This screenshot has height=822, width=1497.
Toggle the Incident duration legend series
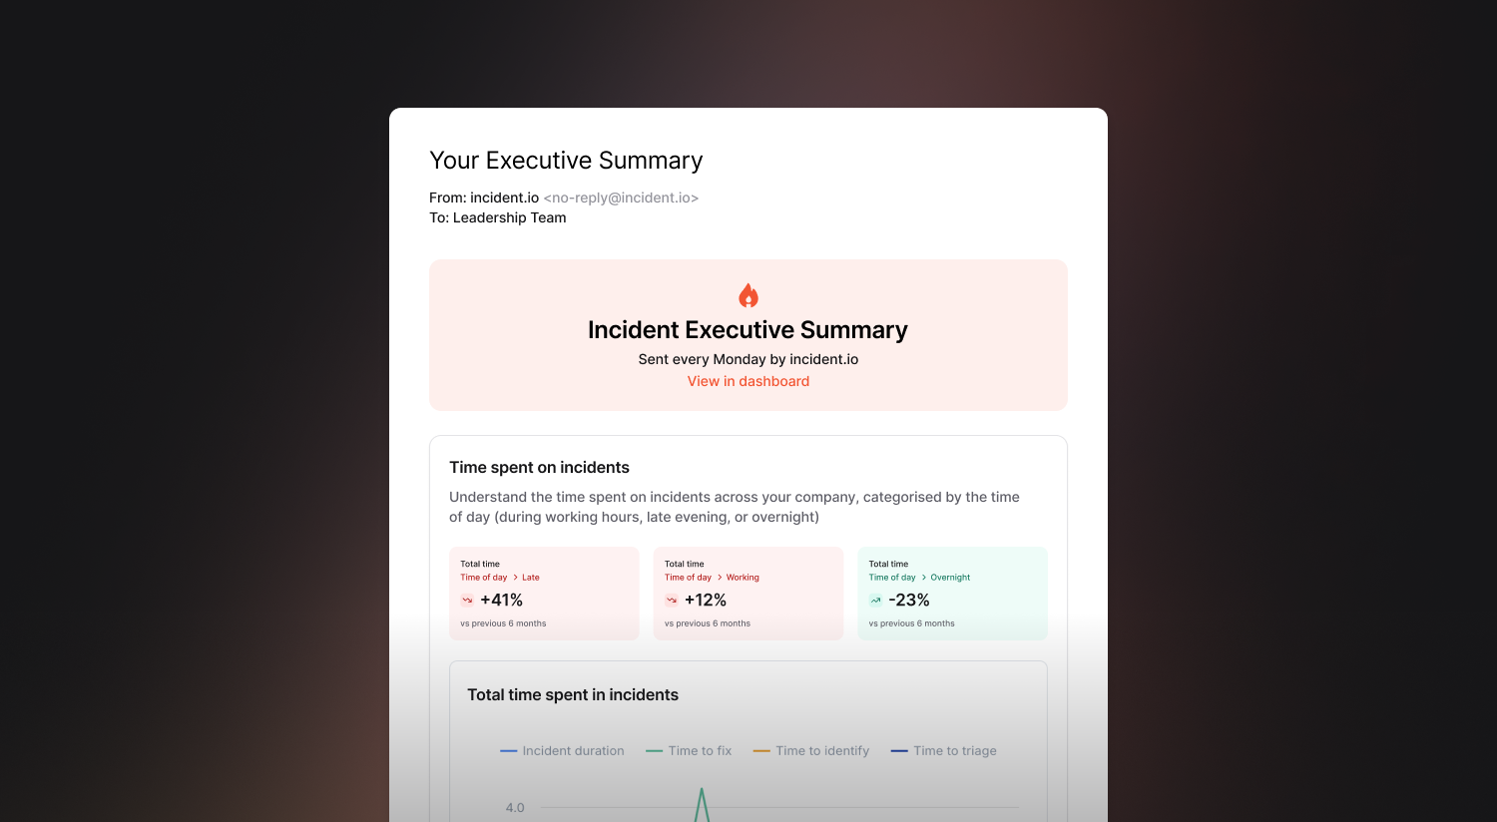point(562,751)
